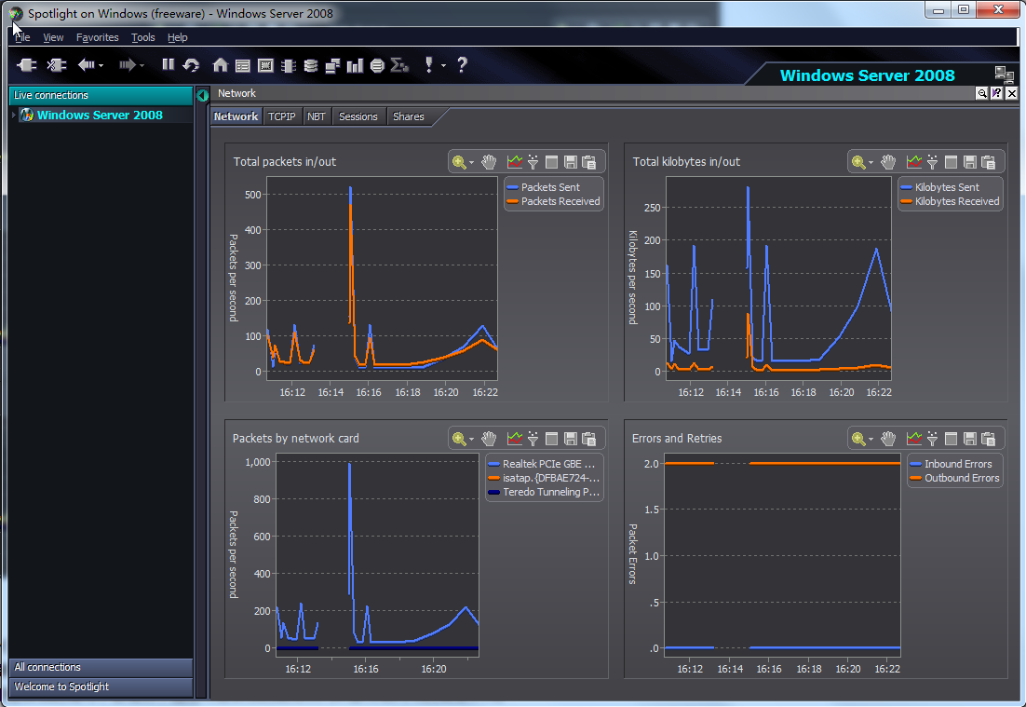Click line-chart icon in Errors and Retries toolbar
This screenshot has height=707, width=1026.
(914, 439)
